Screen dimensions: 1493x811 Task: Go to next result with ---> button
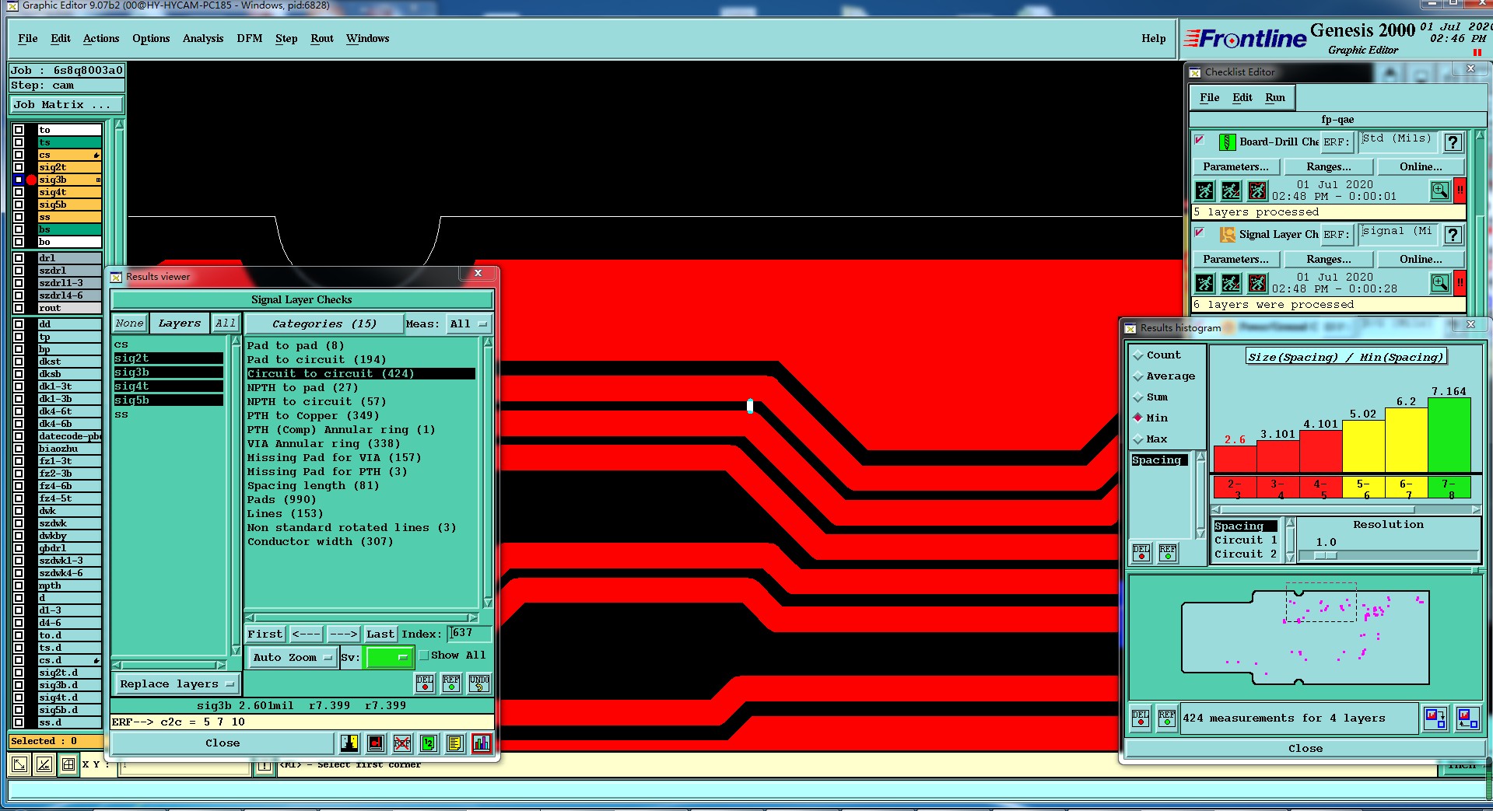click(x=344, y=634)
